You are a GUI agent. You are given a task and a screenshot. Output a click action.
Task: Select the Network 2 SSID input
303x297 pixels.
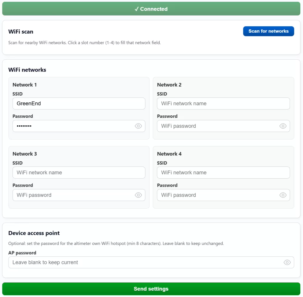223,104
